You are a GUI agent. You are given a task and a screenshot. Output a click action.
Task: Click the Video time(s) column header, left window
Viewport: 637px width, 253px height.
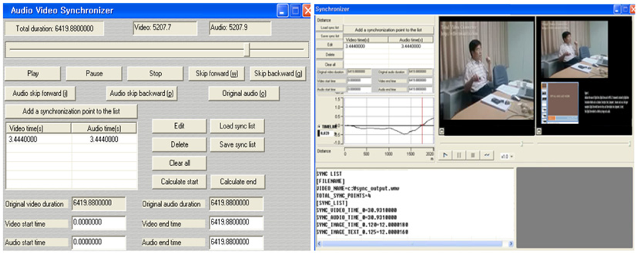39,128
